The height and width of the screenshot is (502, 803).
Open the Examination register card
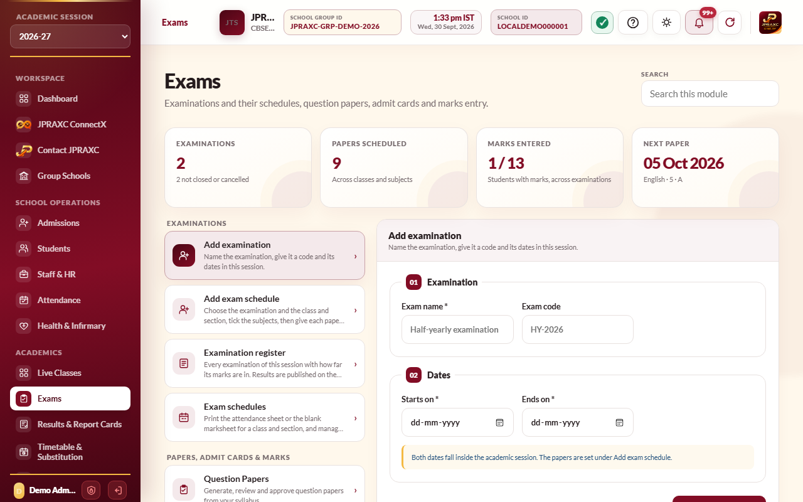[x=265, y=363]
